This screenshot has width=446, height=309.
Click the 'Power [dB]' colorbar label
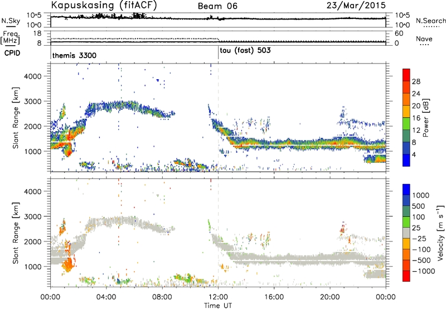coord(425,118)
